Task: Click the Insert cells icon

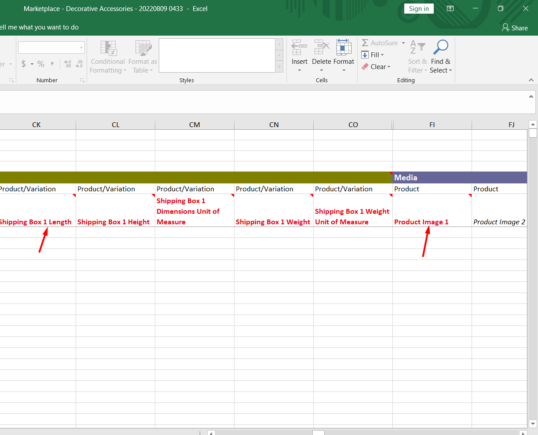Action: 300,47
